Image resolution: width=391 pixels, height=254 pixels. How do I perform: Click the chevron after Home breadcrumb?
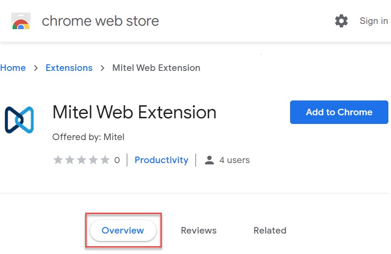36,68
